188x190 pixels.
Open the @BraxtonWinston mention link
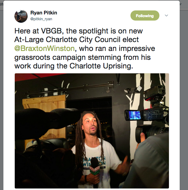coord(44,48)
